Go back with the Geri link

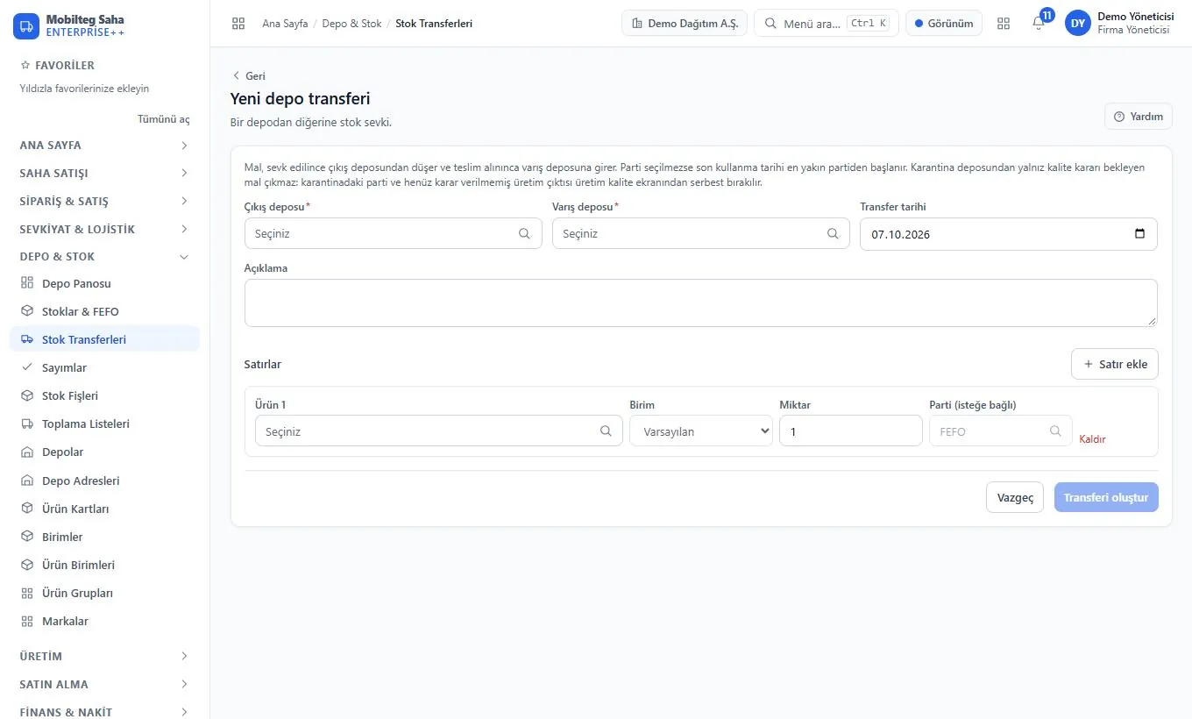click(x=249, y=76)
